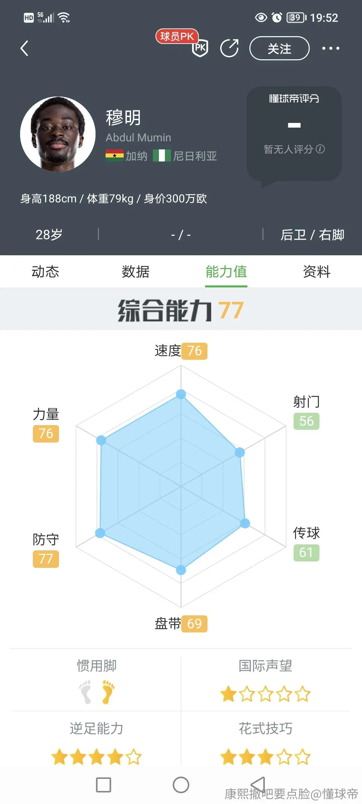This screenshot has height=804, width=362.
Task: Tap the 国际声望 star rating
Action: click(265, 694)
